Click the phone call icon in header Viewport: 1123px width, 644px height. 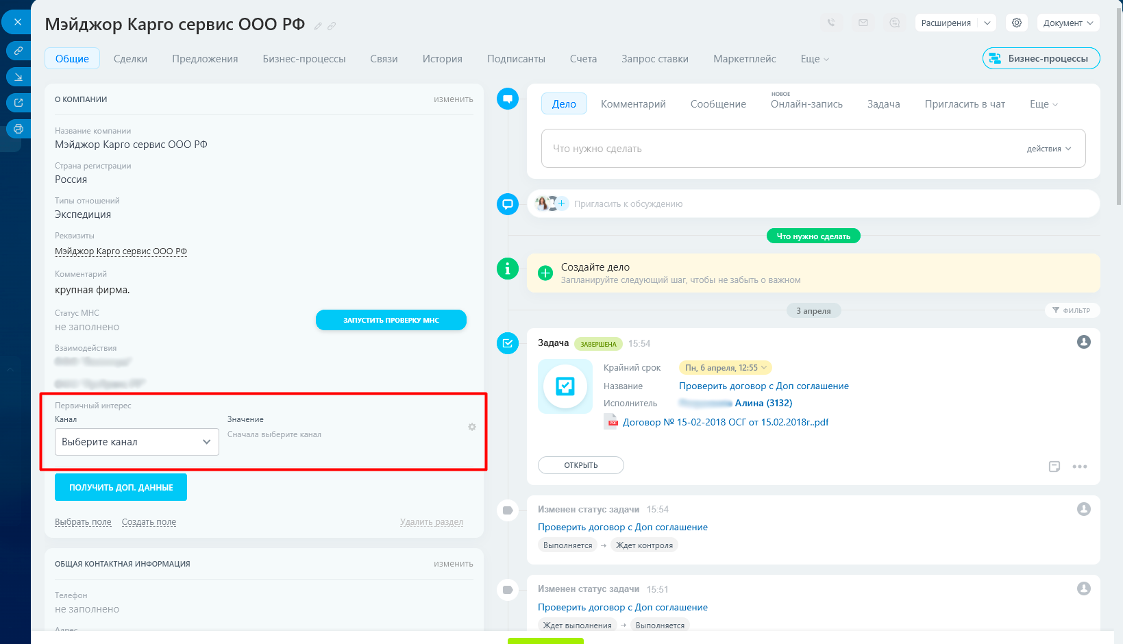[x=831, y=23]
